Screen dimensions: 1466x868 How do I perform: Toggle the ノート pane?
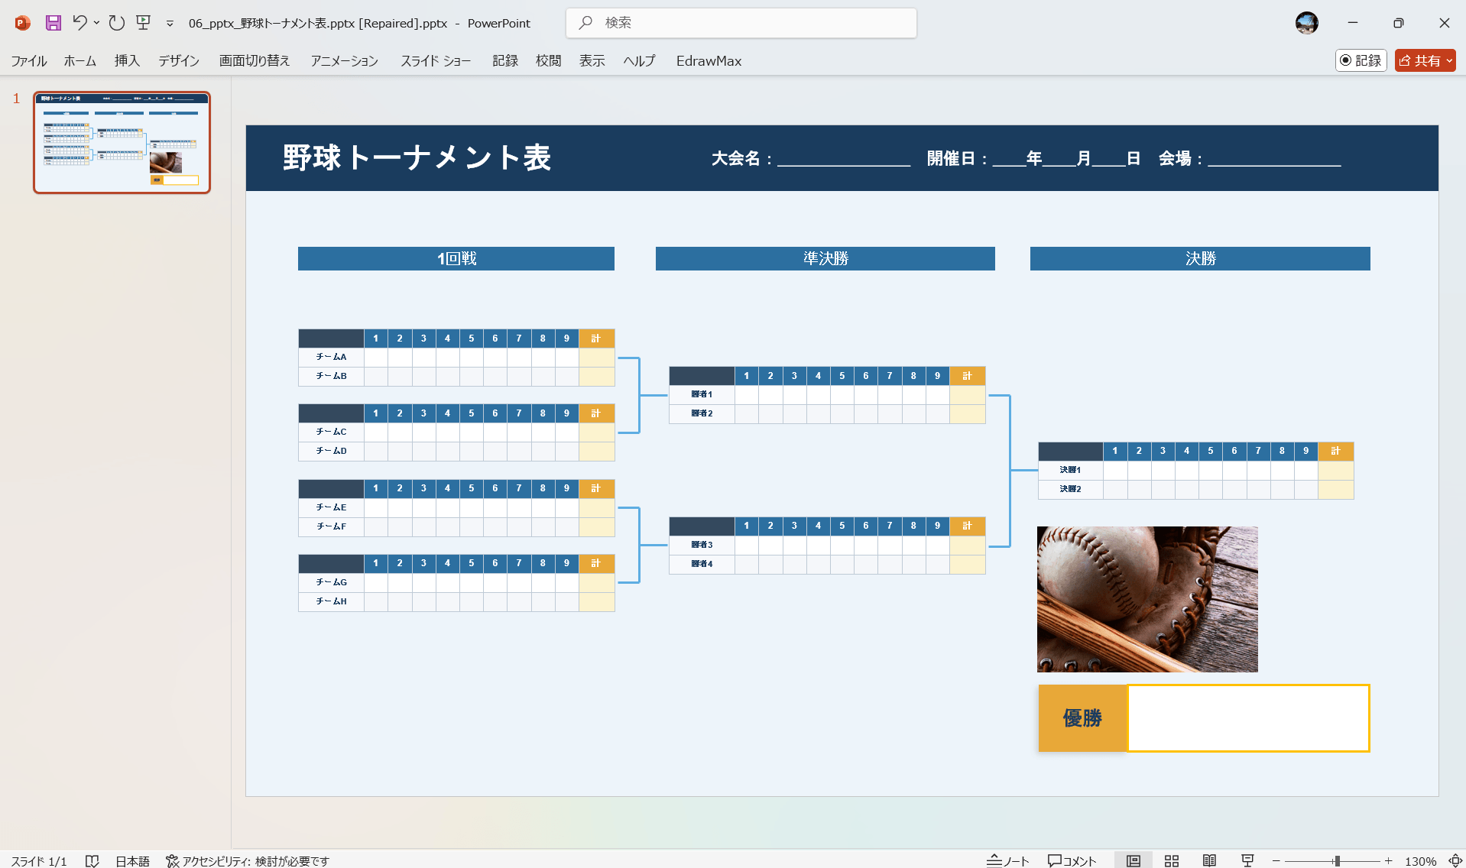pyautogui.click(x=1007, y=860)
